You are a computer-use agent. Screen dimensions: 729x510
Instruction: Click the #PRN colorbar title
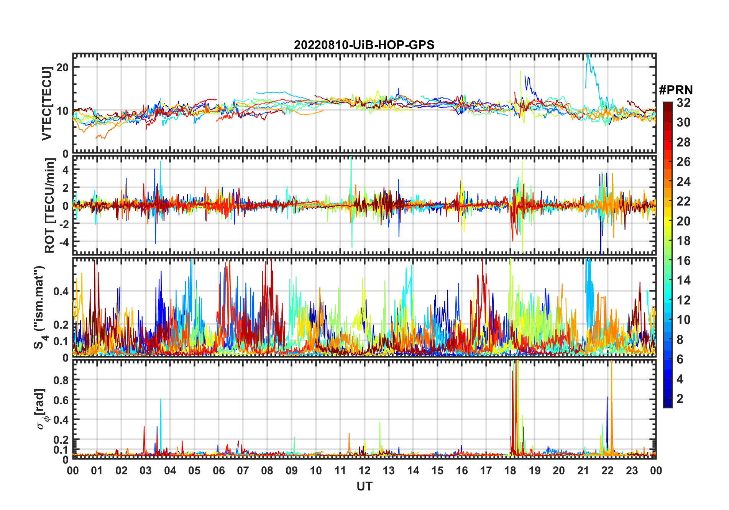[676, 90]
